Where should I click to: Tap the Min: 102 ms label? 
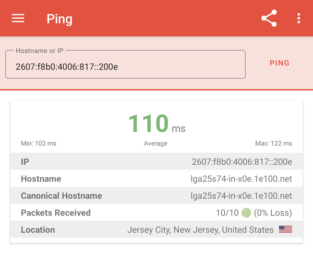(39, 144)
